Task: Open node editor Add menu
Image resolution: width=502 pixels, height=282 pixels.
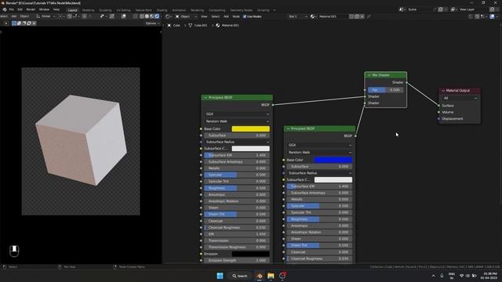Action: pyautogui.click(x=226, y=16)
